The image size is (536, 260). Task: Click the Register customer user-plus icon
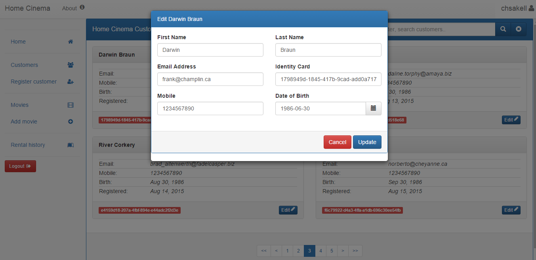click(x=71, y=82)
